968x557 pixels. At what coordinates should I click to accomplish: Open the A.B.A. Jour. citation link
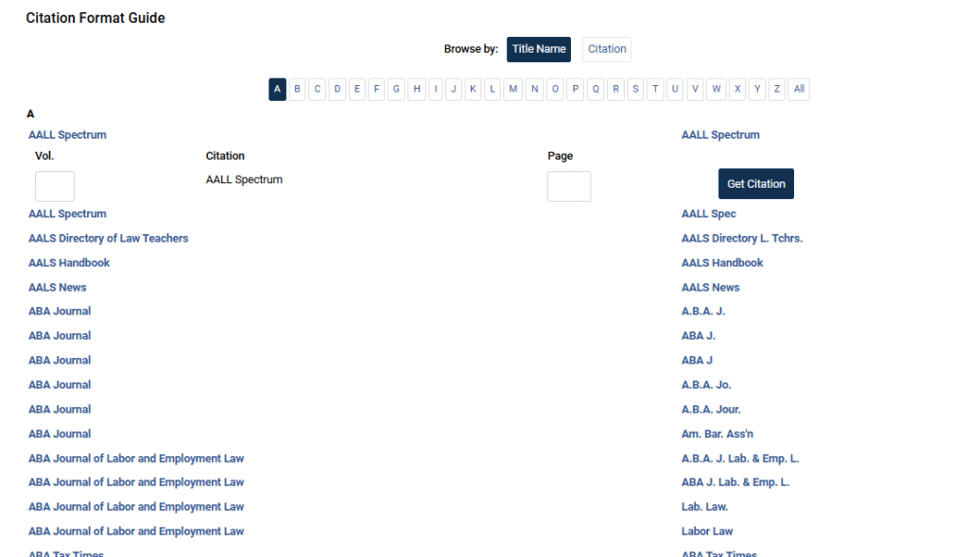point(711,410)
